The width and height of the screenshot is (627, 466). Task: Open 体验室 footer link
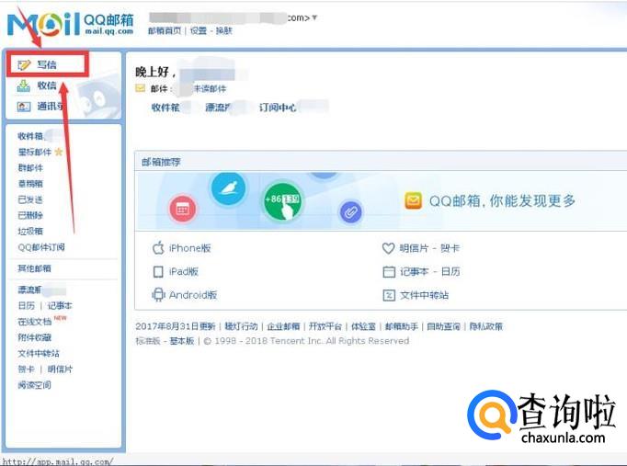tap(363, 326)
